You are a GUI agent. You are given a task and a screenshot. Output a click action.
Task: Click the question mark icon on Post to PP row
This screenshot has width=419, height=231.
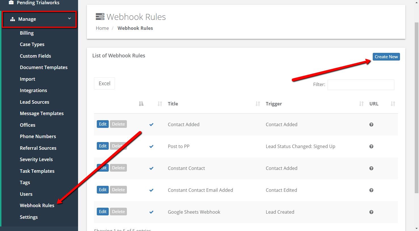click(x=371, y=146)
